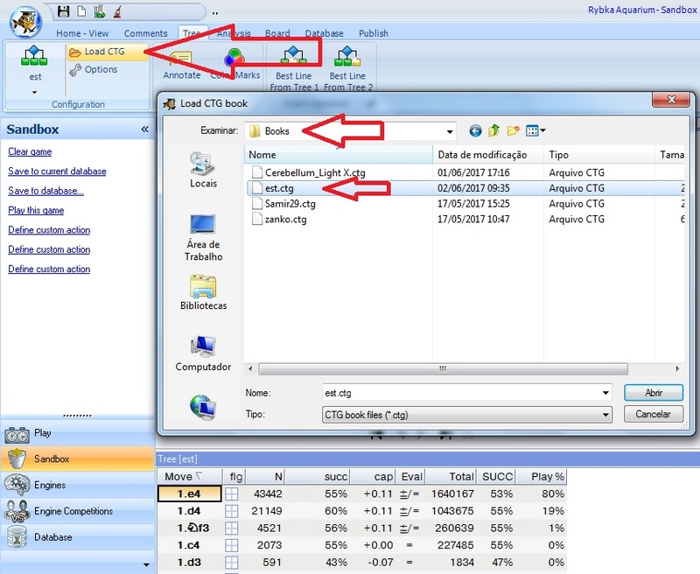Open tree Options with the wrench icon
The height and width of the screenshot is (574, 700).
point(94,70)
